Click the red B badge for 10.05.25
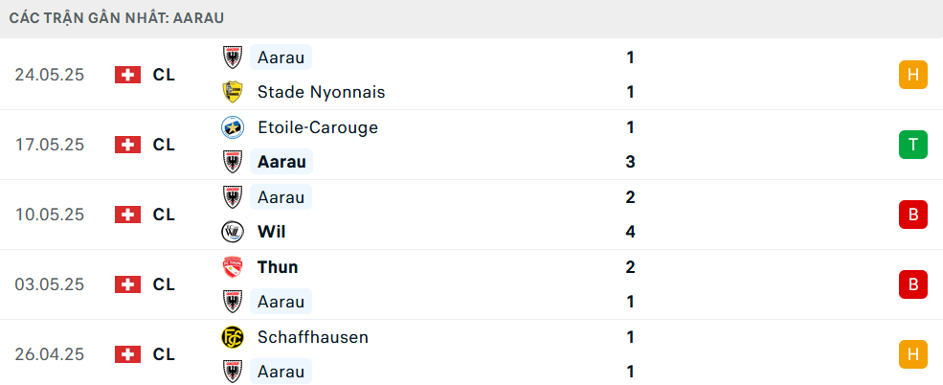 click(913, 215)
